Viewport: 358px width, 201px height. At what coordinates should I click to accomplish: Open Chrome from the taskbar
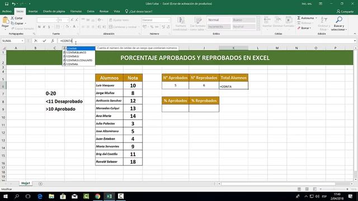[98, 196]
